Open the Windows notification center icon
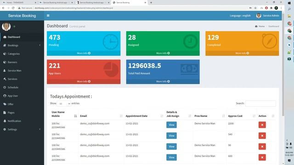The height and width of the screenshot is (165, 294). [289, 160]
